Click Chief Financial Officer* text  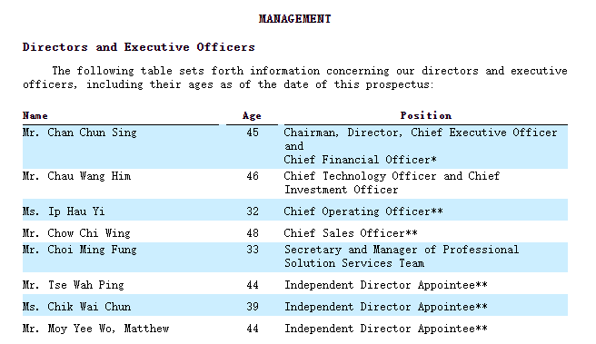(x=360, y=160)
